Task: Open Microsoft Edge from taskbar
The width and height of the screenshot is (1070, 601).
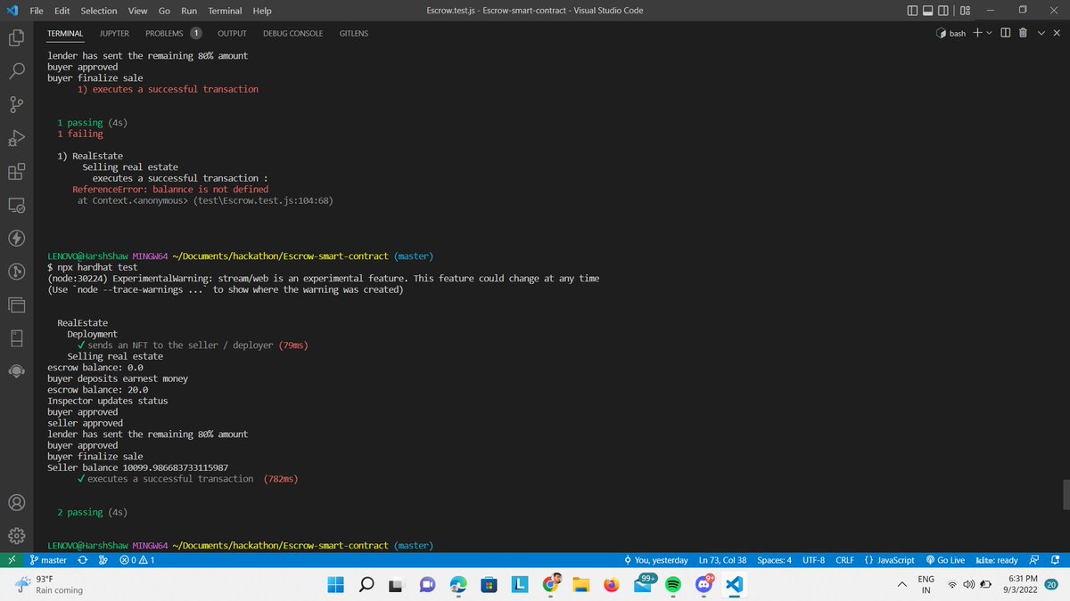Action: (458, 585)
